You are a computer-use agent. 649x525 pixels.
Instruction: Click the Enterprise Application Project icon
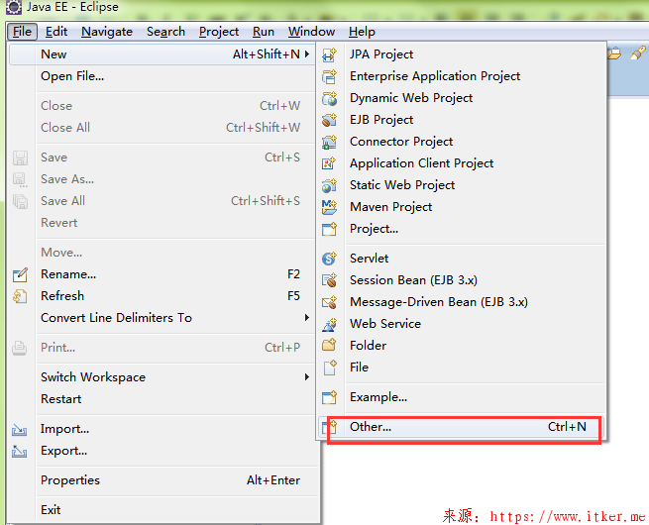click(x=330, y=76)
